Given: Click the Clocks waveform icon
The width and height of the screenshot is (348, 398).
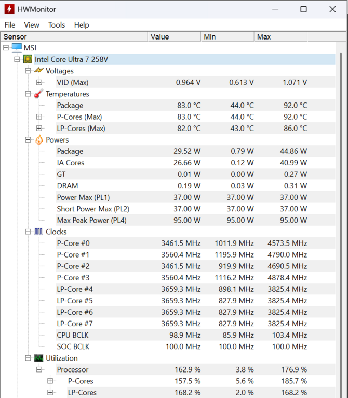Looking at the screenshot, I should [x=38, y=232].
